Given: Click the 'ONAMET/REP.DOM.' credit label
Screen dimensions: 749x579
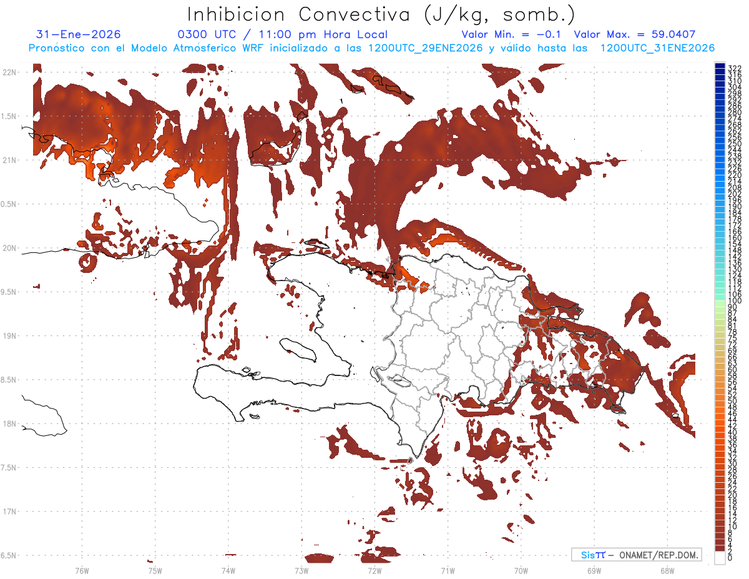Looking at the screenshot, I should click(658, 555).
